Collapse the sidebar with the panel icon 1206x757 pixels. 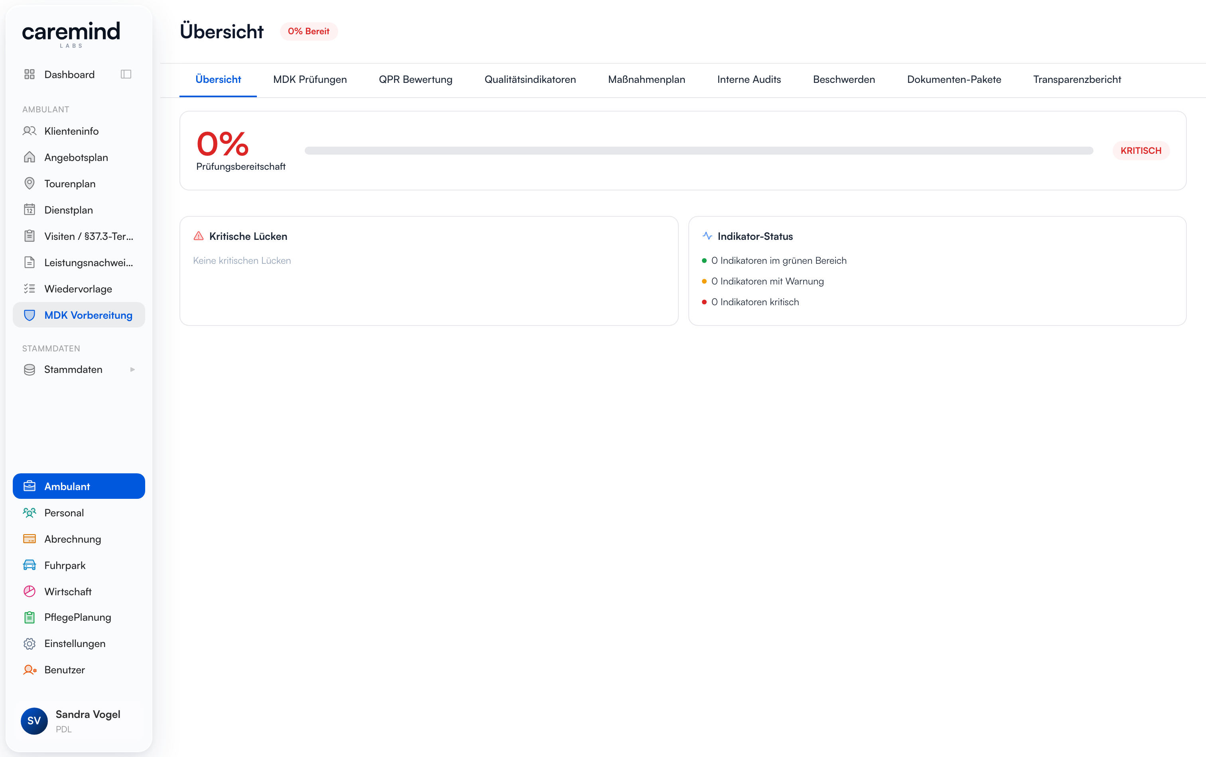click(x=126, y=74)
